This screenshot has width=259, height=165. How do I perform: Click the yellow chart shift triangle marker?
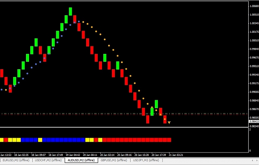point(169,123)
